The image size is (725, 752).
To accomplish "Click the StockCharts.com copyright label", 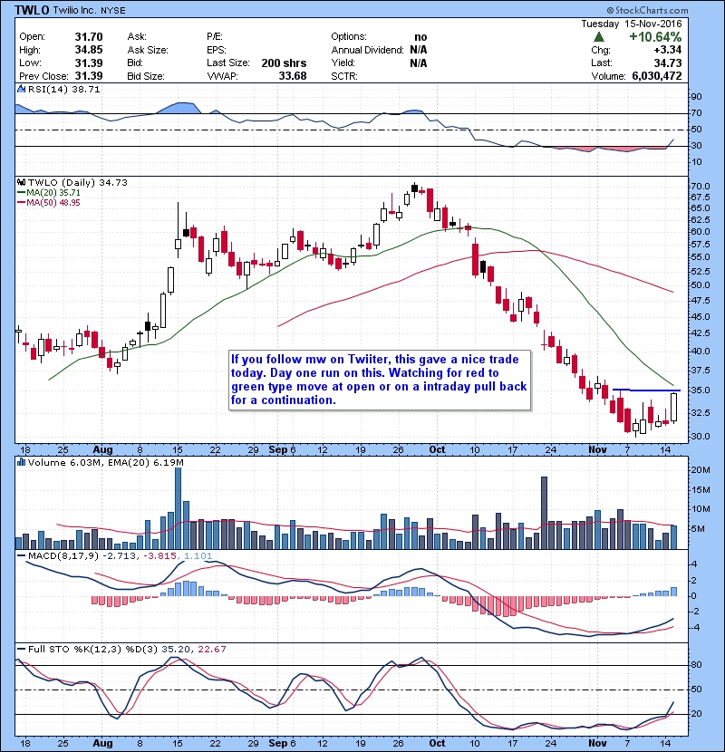I will click(x=647, y=10).
